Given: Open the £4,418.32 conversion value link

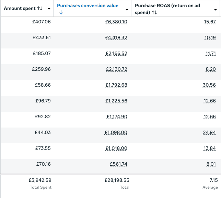Looking at the screenshot, I should coord(116,37).
